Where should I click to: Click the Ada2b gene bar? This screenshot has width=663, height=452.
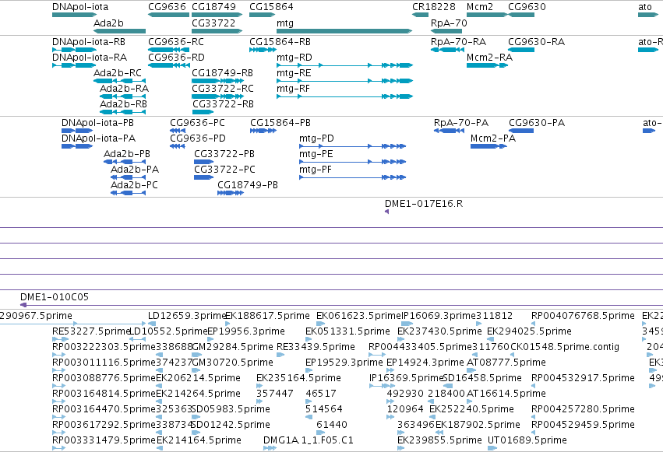(x=120, y=31)
